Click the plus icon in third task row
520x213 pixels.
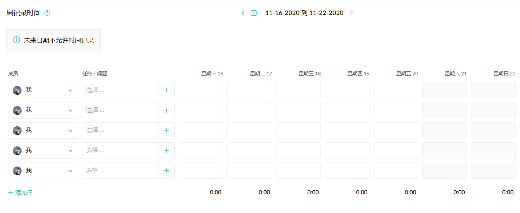[167, 130]
